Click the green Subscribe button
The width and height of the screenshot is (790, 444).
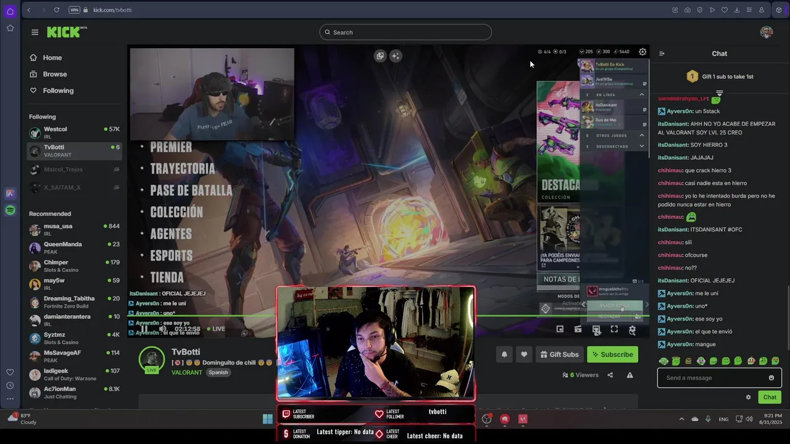pos(612,354)
